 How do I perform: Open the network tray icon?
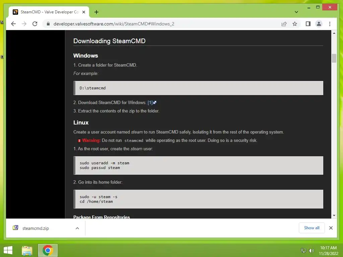(303, 250)
